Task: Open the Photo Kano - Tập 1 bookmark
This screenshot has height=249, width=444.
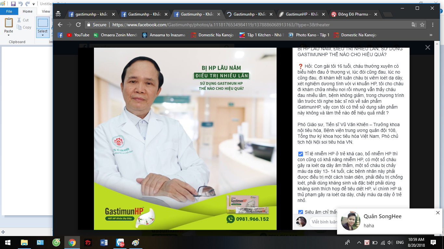Action: tap(308, 35)
